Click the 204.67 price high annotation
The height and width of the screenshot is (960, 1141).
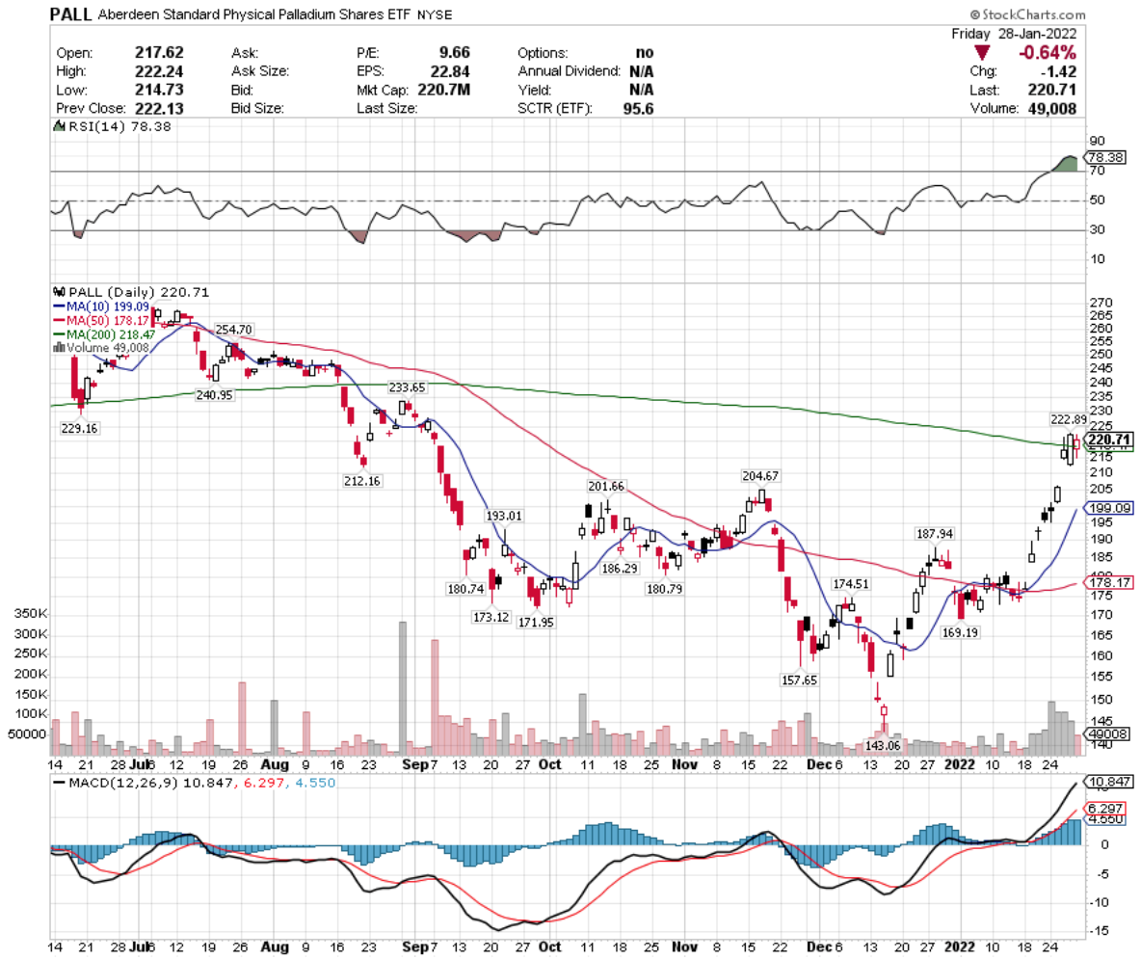(x=760, y=476)
